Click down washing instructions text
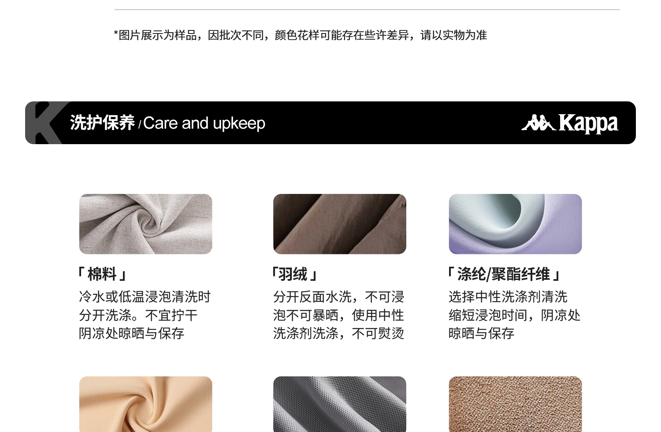The image size is (661, 432). pyautogui.click(x=338, y=315)
